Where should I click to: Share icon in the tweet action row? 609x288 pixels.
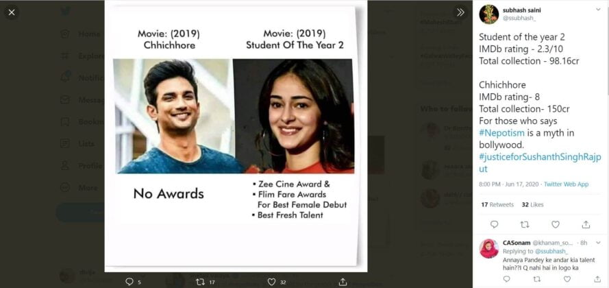586,224
